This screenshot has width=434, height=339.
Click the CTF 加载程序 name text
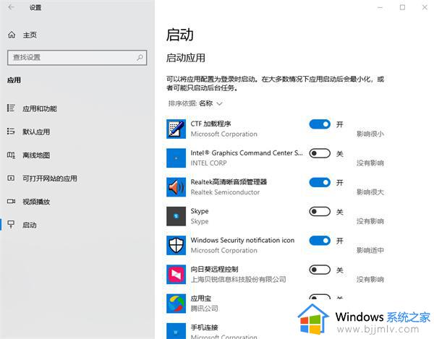click(210, 124)
